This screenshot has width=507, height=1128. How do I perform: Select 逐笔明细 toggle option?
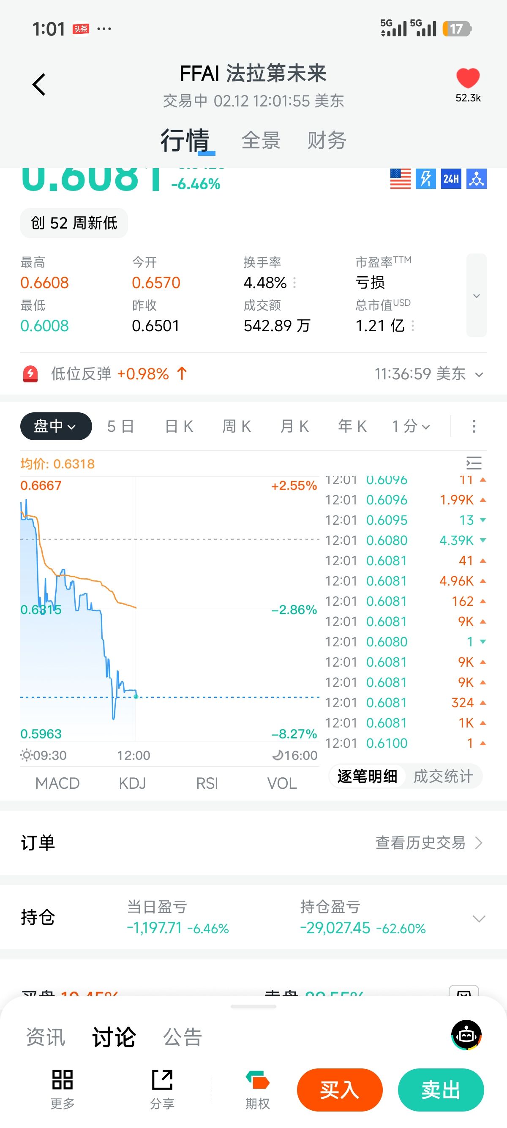click(367, 777)
